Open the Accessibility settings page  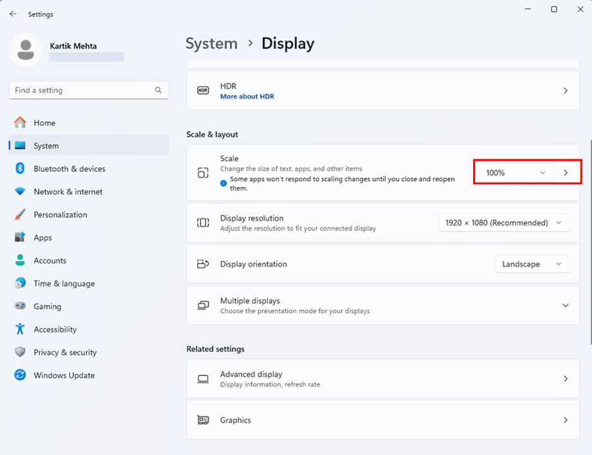coord(88,329)
